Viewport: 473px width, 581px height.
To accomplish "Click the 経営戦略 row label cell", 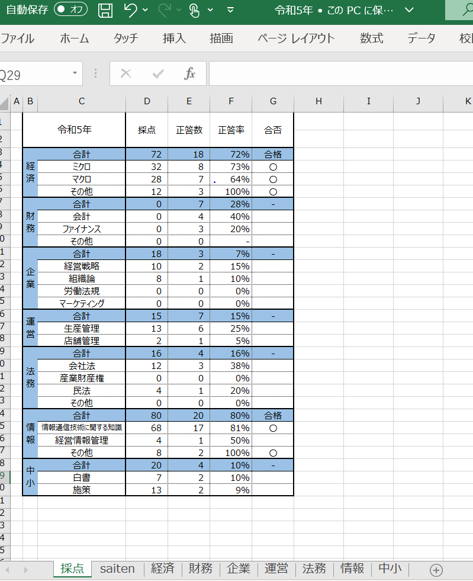I will [x=82, y=266].
